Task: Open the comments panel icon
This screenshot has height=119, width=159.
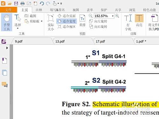Action: pyautogui.click(x=4, y=85)
